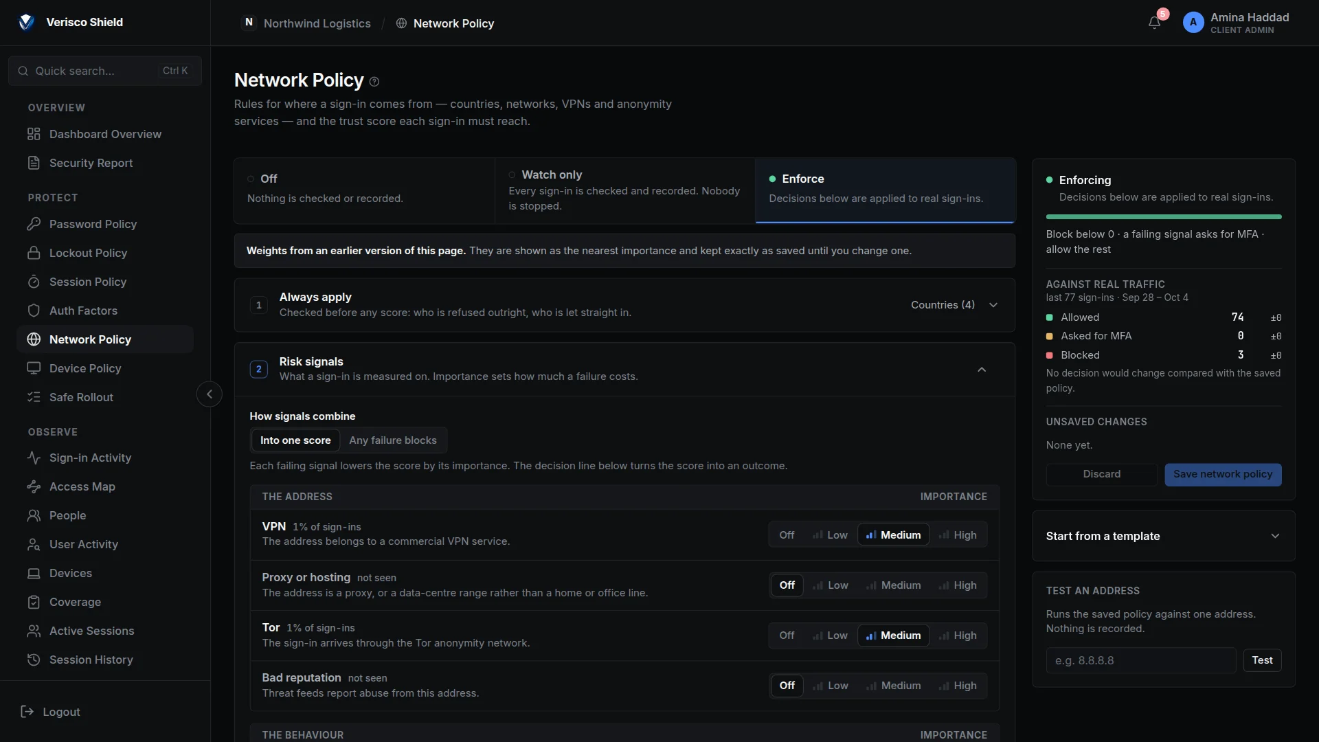Focus the Quick search field
The height and width of the screenshot is (742, 1319).
pos(105,71)
